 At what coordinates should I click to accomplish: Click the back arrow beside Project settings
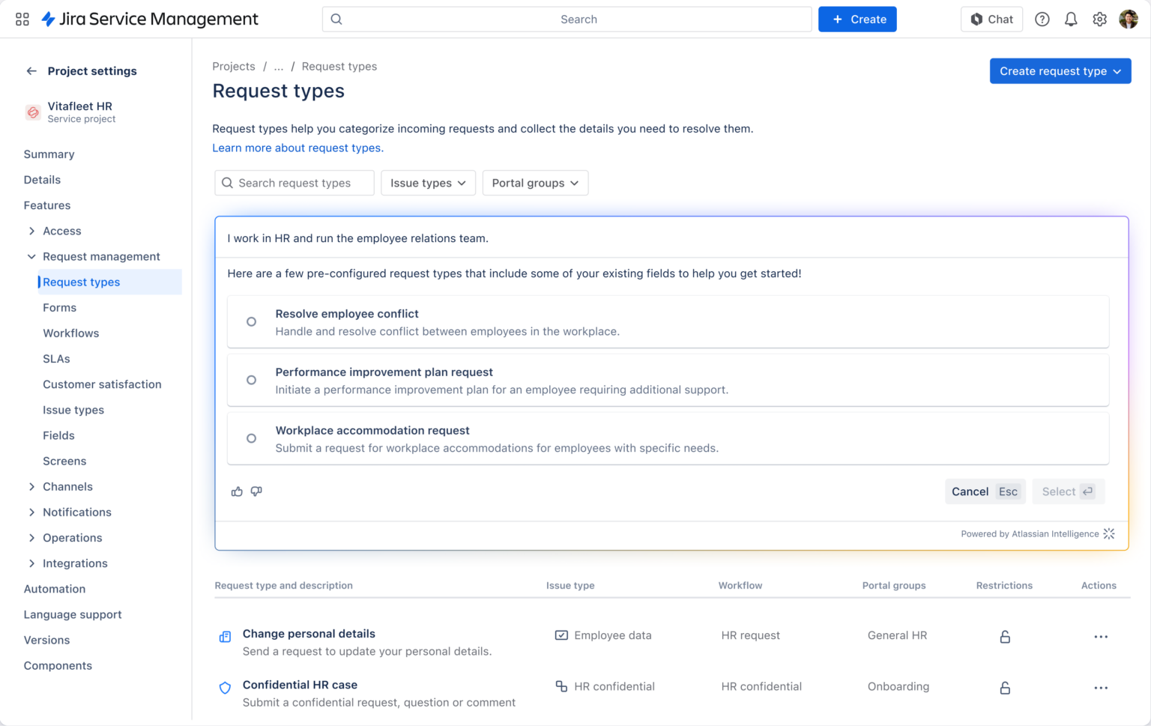(31, 70)
